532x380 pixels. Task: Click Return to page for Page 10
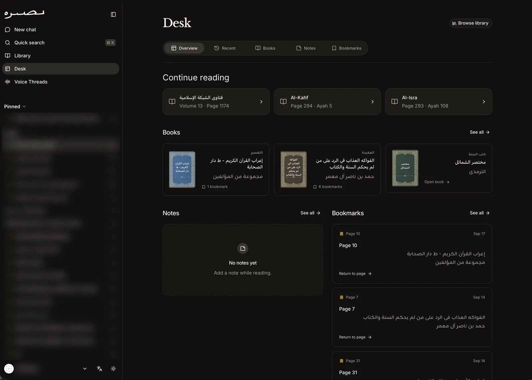tap(355, 274)
